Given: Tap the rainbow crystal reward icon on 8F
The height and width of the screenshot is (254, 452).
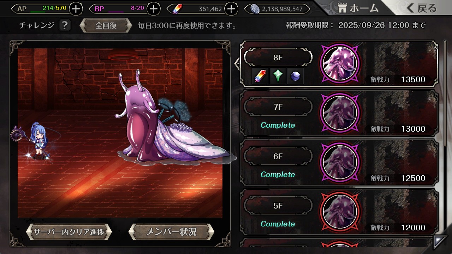Looking at the screenshot, I should point(261,76).
